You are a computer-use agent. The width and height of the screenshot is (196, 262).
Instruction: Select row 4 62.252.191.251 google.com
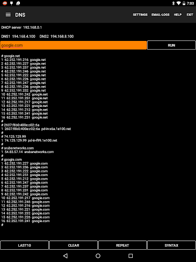pyautogui.click(x=24, y=175)
